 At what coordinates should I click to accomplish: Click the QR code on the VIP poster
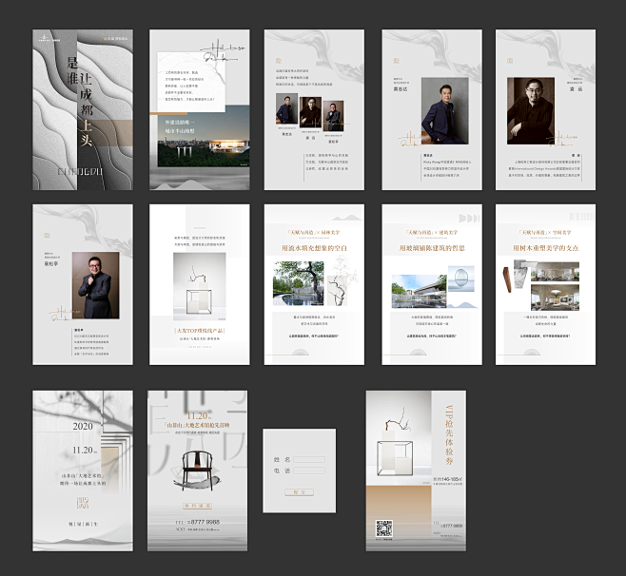point(384,528)
